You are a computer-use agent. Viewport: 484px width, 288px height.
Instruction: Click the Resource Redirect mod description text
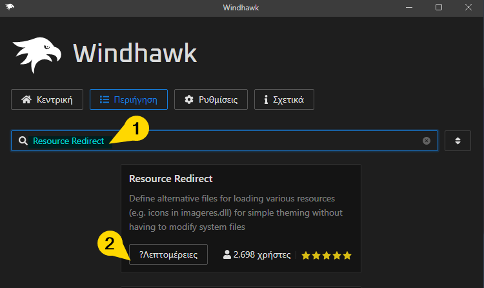[236, 212]
